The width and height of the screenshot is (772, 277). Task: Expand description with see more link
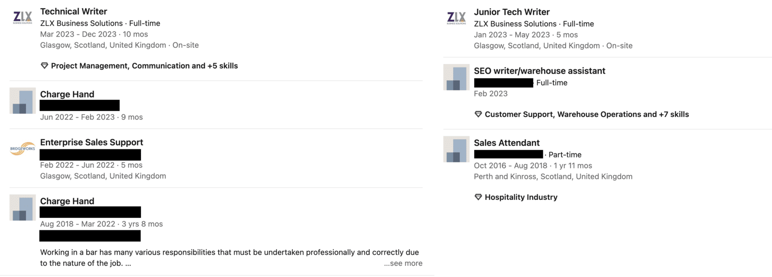[403, 263]
